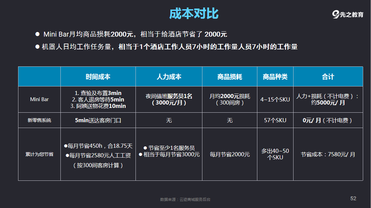Select the 人力成本 column header
Viewport: 371px width, 208px height.
click(x=169, y=77)
